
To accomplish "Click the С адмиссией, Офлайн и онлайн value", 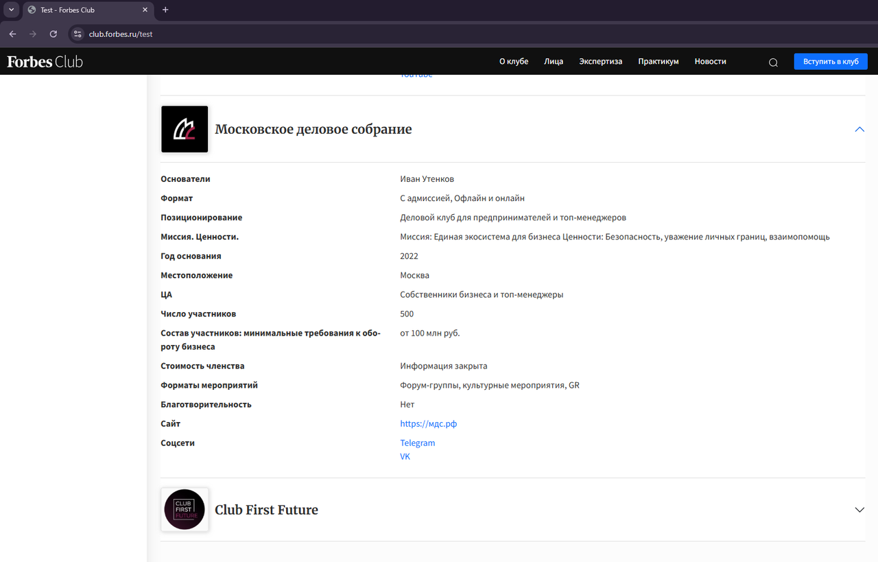I will click(462, 198).
